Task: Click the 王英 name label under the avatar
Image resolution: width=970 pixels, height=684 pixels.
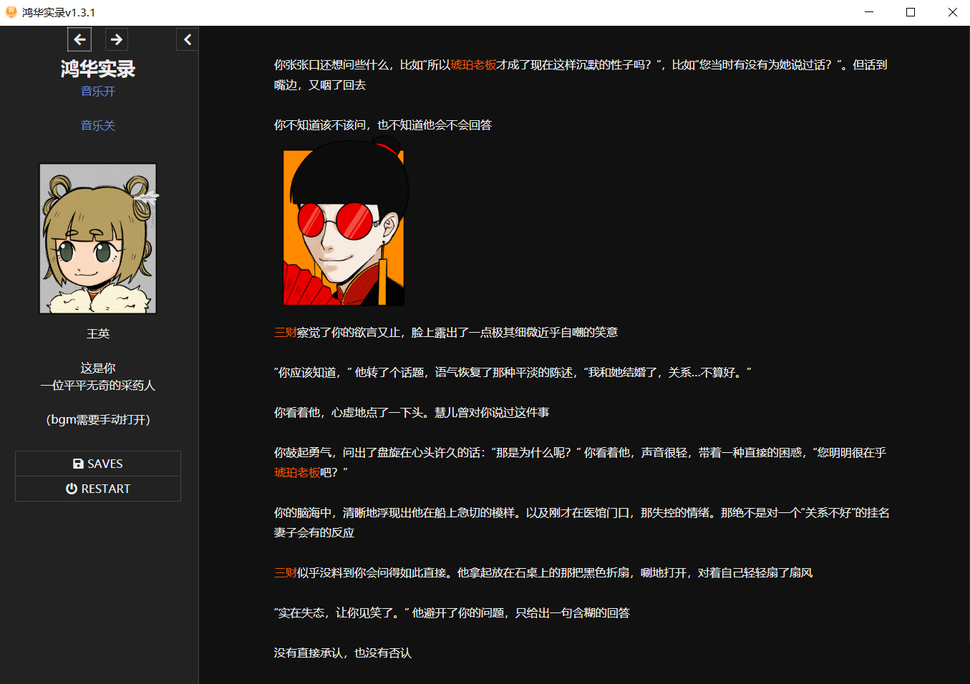Action: coord(98,334)
